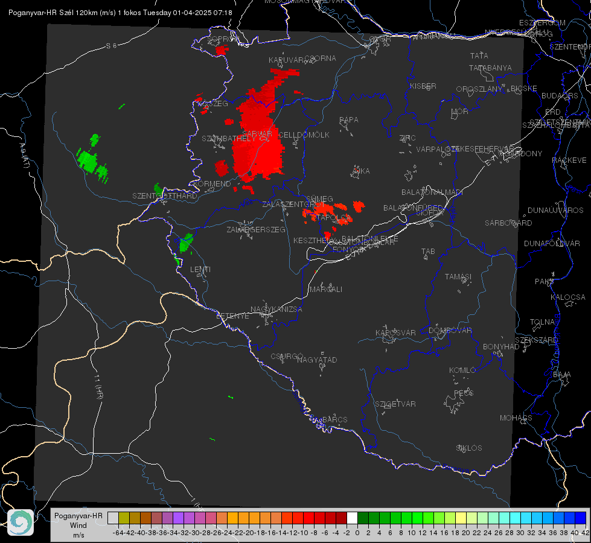The width and height of the screenshot is (591, 543).
Task: Click the DOMBOVAR town label
Action: click(450, 331)
